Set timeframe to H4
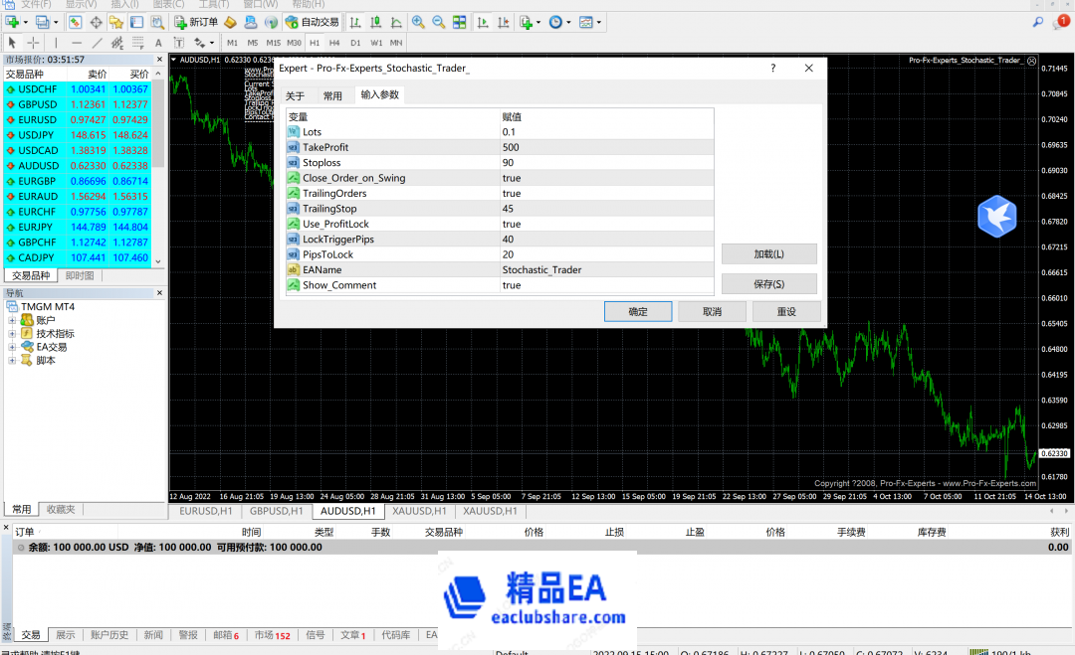The width and height of the screenshot is (1075, 655). click(334, 43)
